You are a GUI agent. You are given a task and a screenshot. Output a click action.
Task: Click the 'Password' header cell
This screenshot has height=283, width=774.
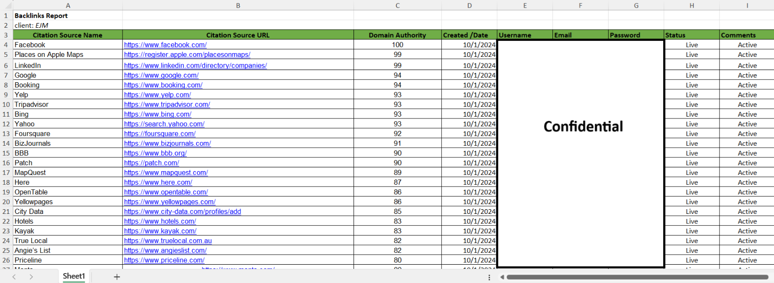pyautogui.click(x=636, y=35)
